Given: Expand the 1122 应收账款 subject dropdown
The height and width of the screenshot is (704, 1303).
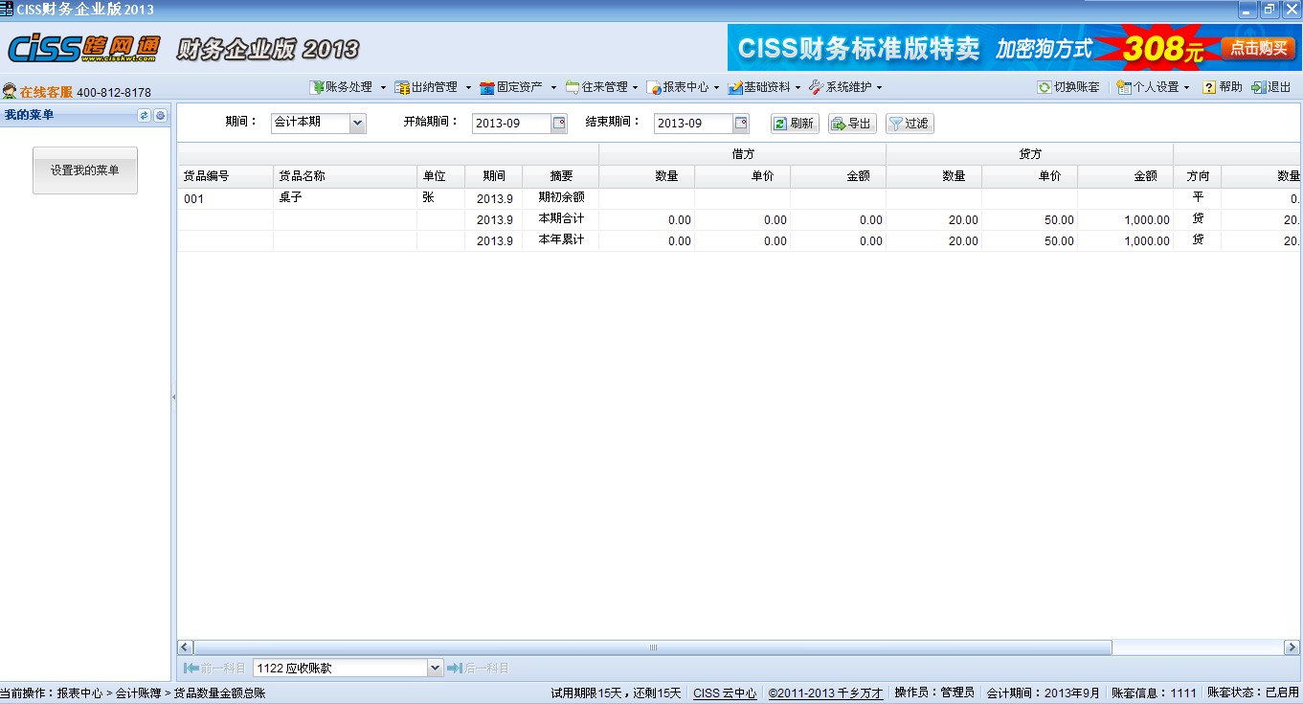Looking at the screenshot, I should pyautogui.click(x=435, y=668).
